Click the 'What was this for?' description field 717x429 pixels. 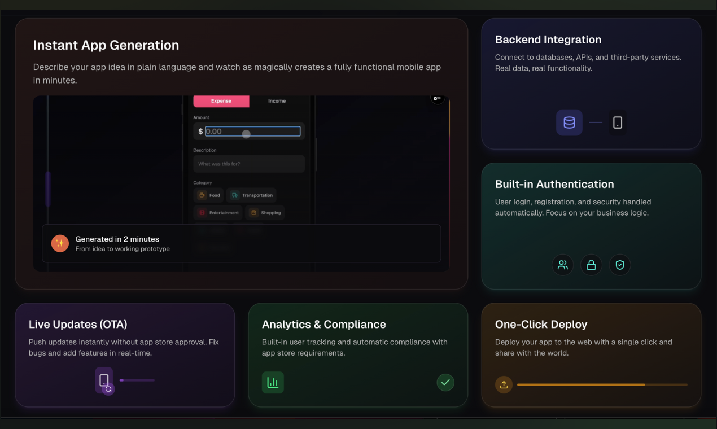click(249, 164)
